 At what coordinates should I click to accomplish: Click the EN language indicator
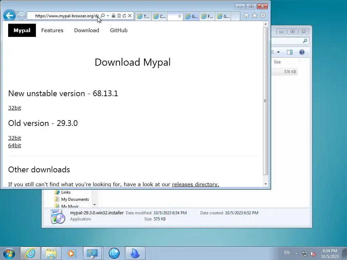tap(287, 253)
